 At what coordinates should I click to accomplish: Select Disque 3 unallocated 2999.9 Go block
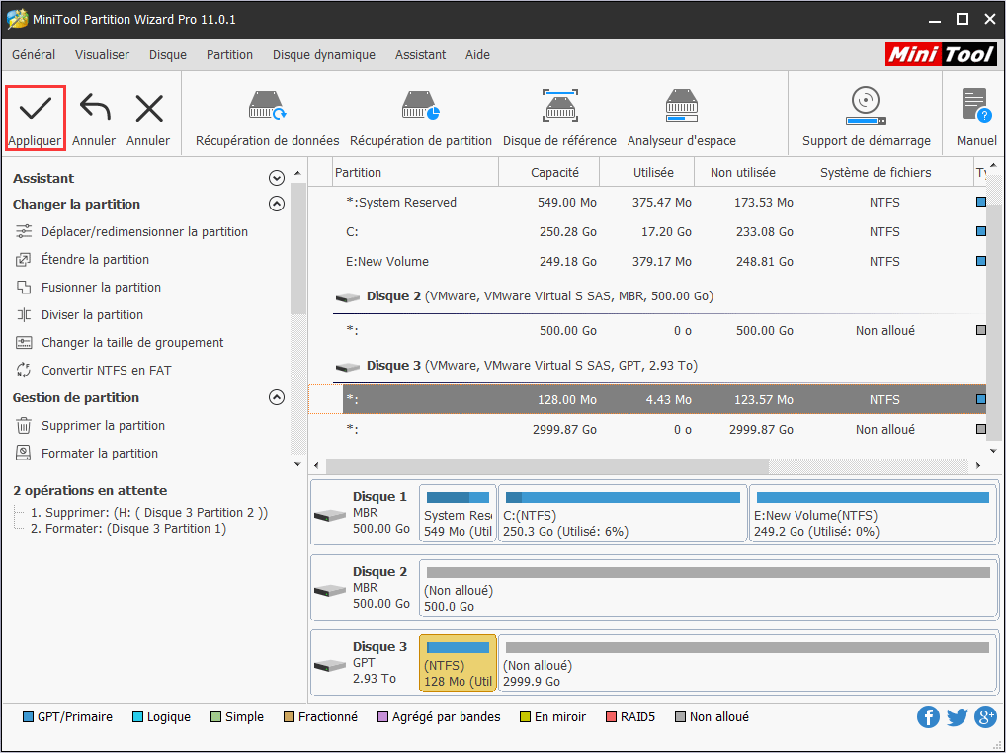747,663
